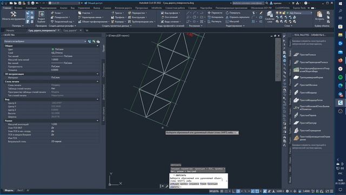
Task: Click the Save icon in quick access toolbar
Action: 19,3
